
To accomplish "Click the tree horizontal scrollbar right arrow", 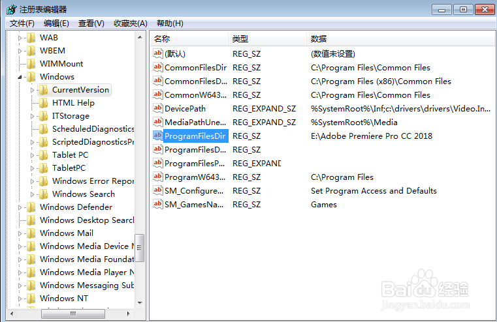I will 129,314.
